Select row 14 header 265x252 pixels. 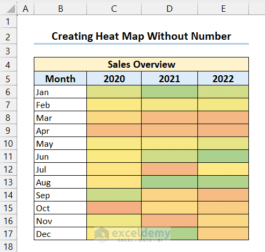pyautogui.click(x=8, y=195)
